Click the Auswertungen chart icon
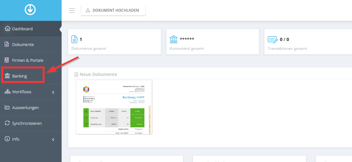Image resolution: width=352 pixels, height=162 pixels. (7, 107)
